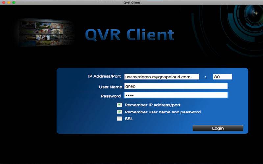Screen dimensions: 263x164
Task: Click the port field showing 80
Action: click(x=223, y=77)
